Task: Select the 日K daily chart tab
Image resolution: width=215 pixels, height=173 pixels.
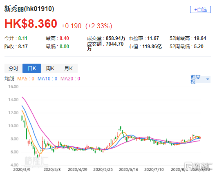Action: pyautogui.click(x=31, y=68)
